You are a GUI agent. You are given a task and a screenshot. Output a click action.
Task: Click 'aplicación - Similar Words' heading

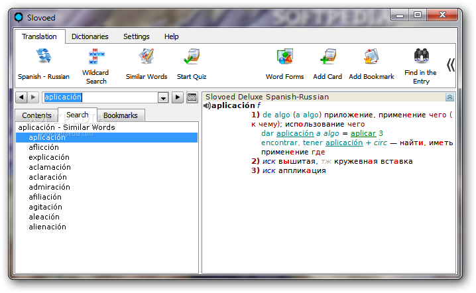click(x=66, y=127)
